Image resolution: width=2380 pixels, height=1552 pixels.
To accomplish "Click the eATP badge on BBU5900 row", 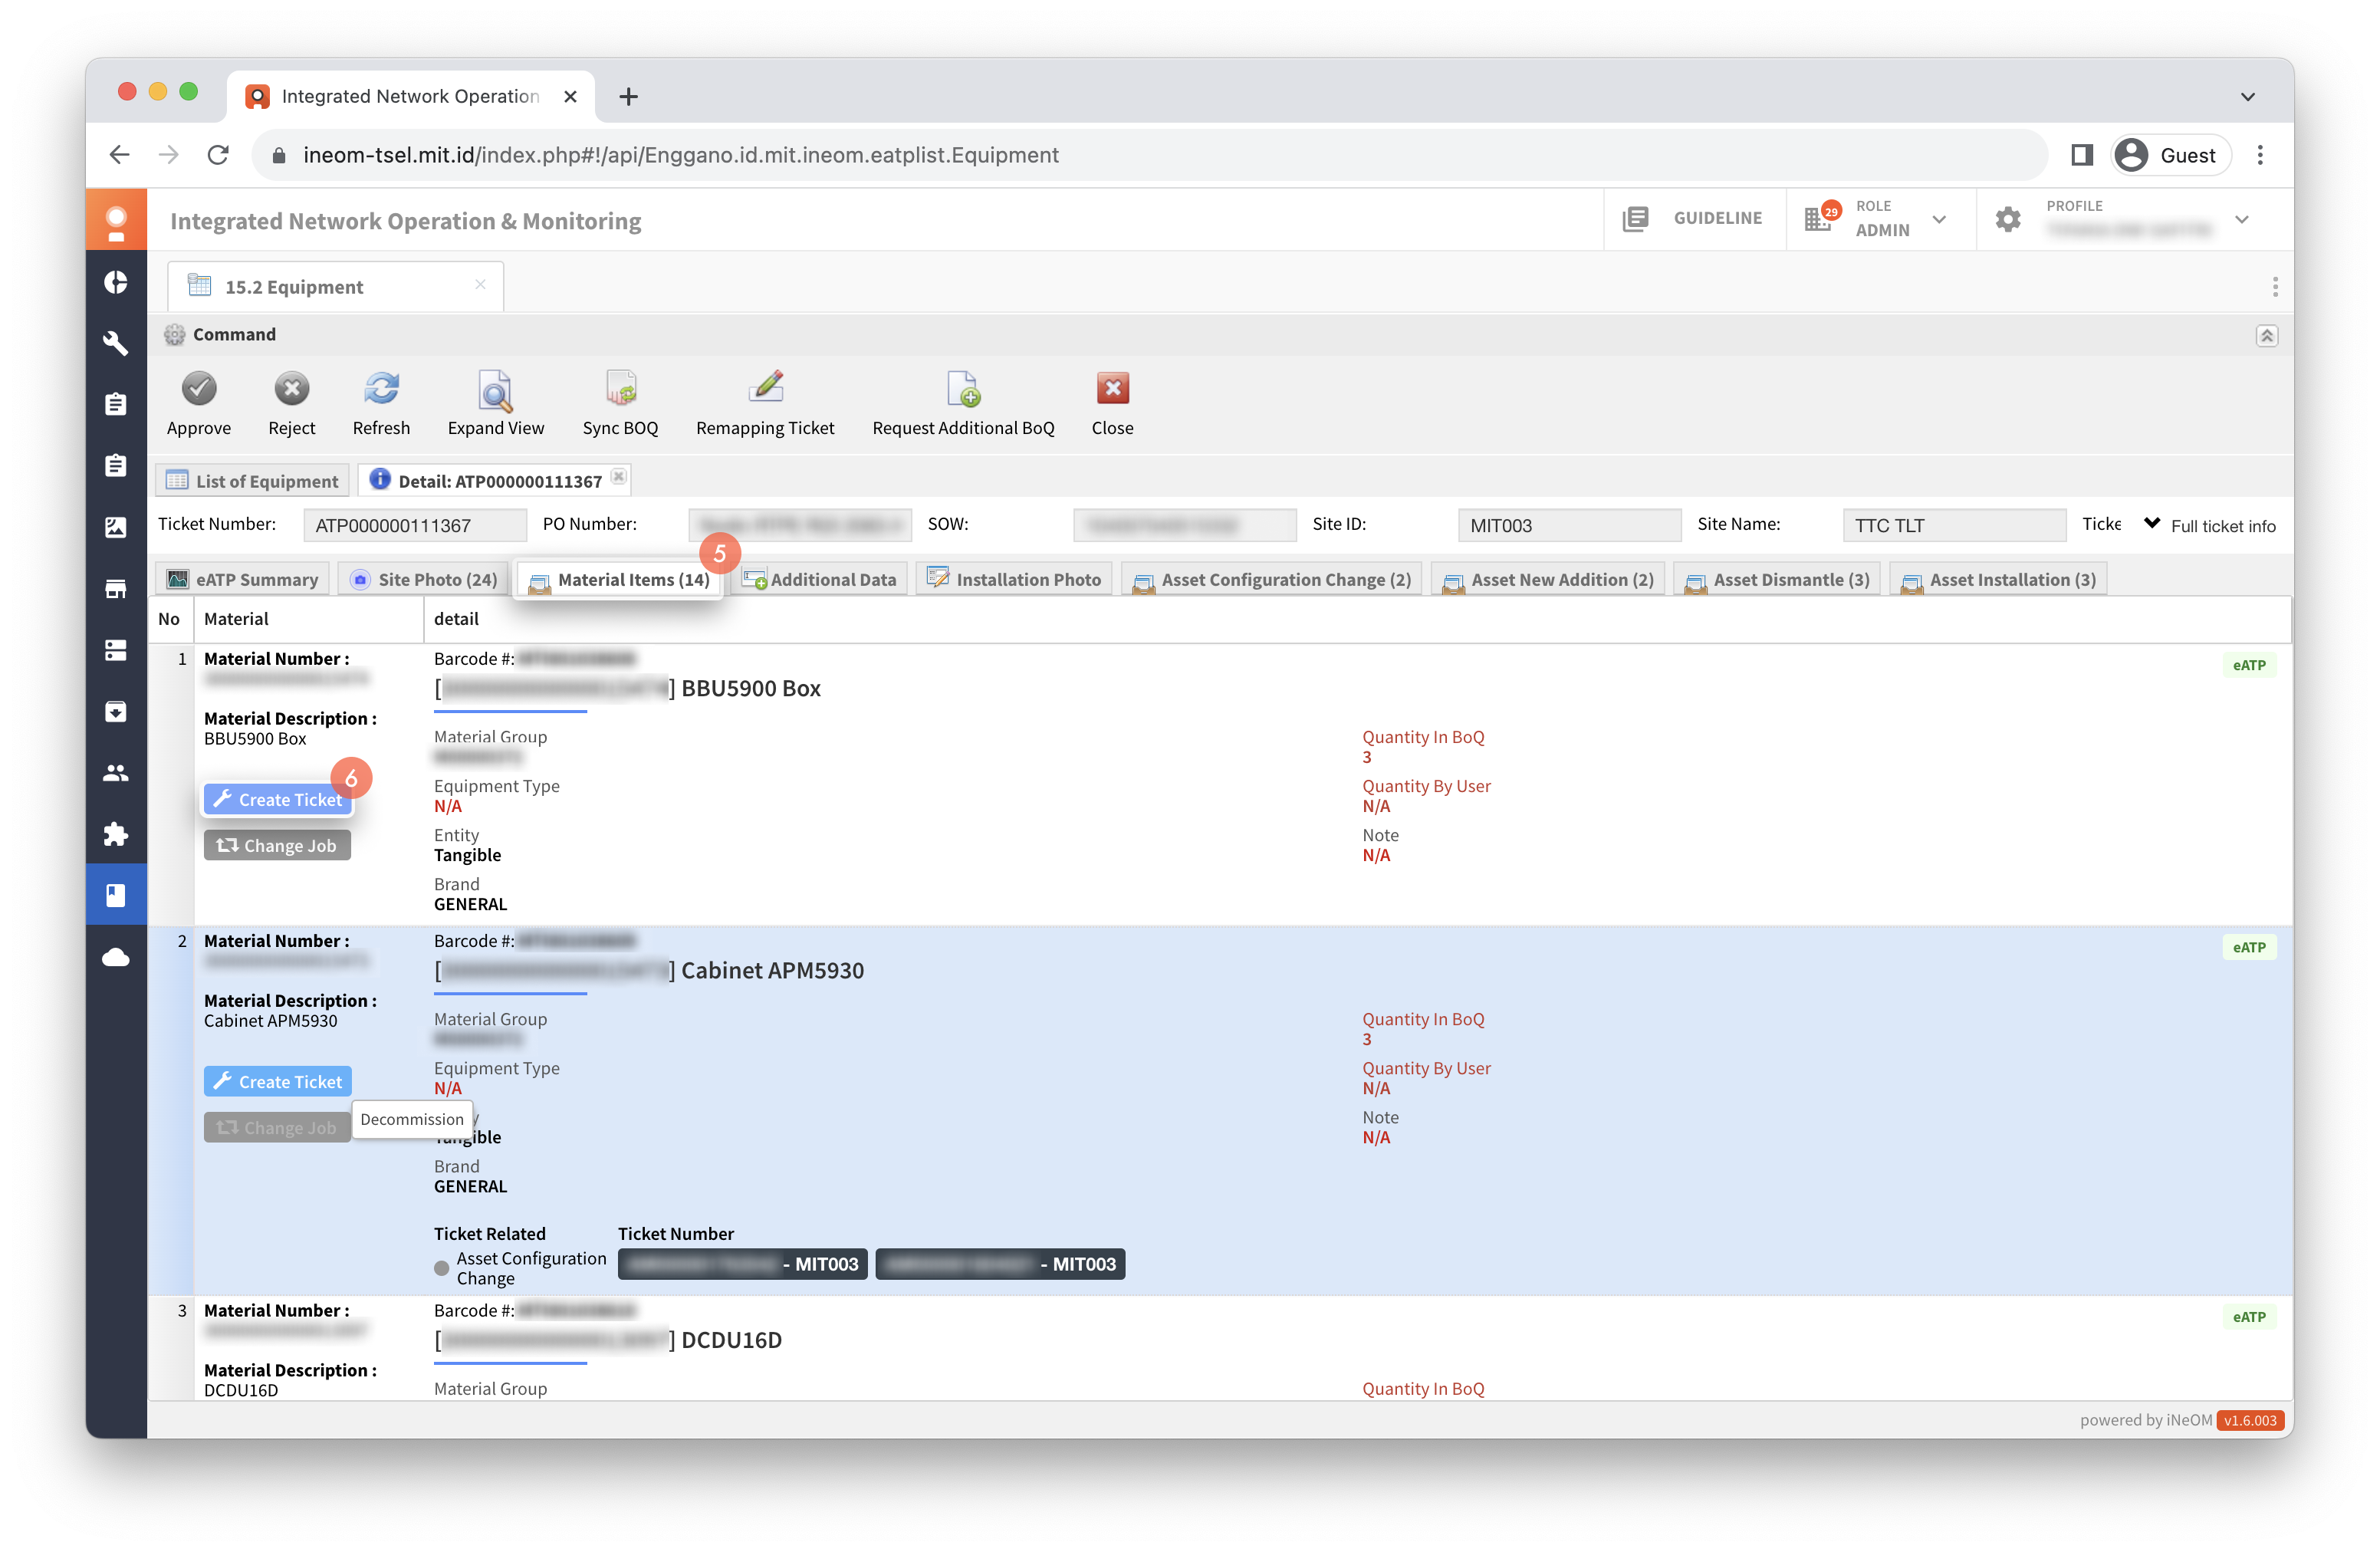I will (2249, 665).
